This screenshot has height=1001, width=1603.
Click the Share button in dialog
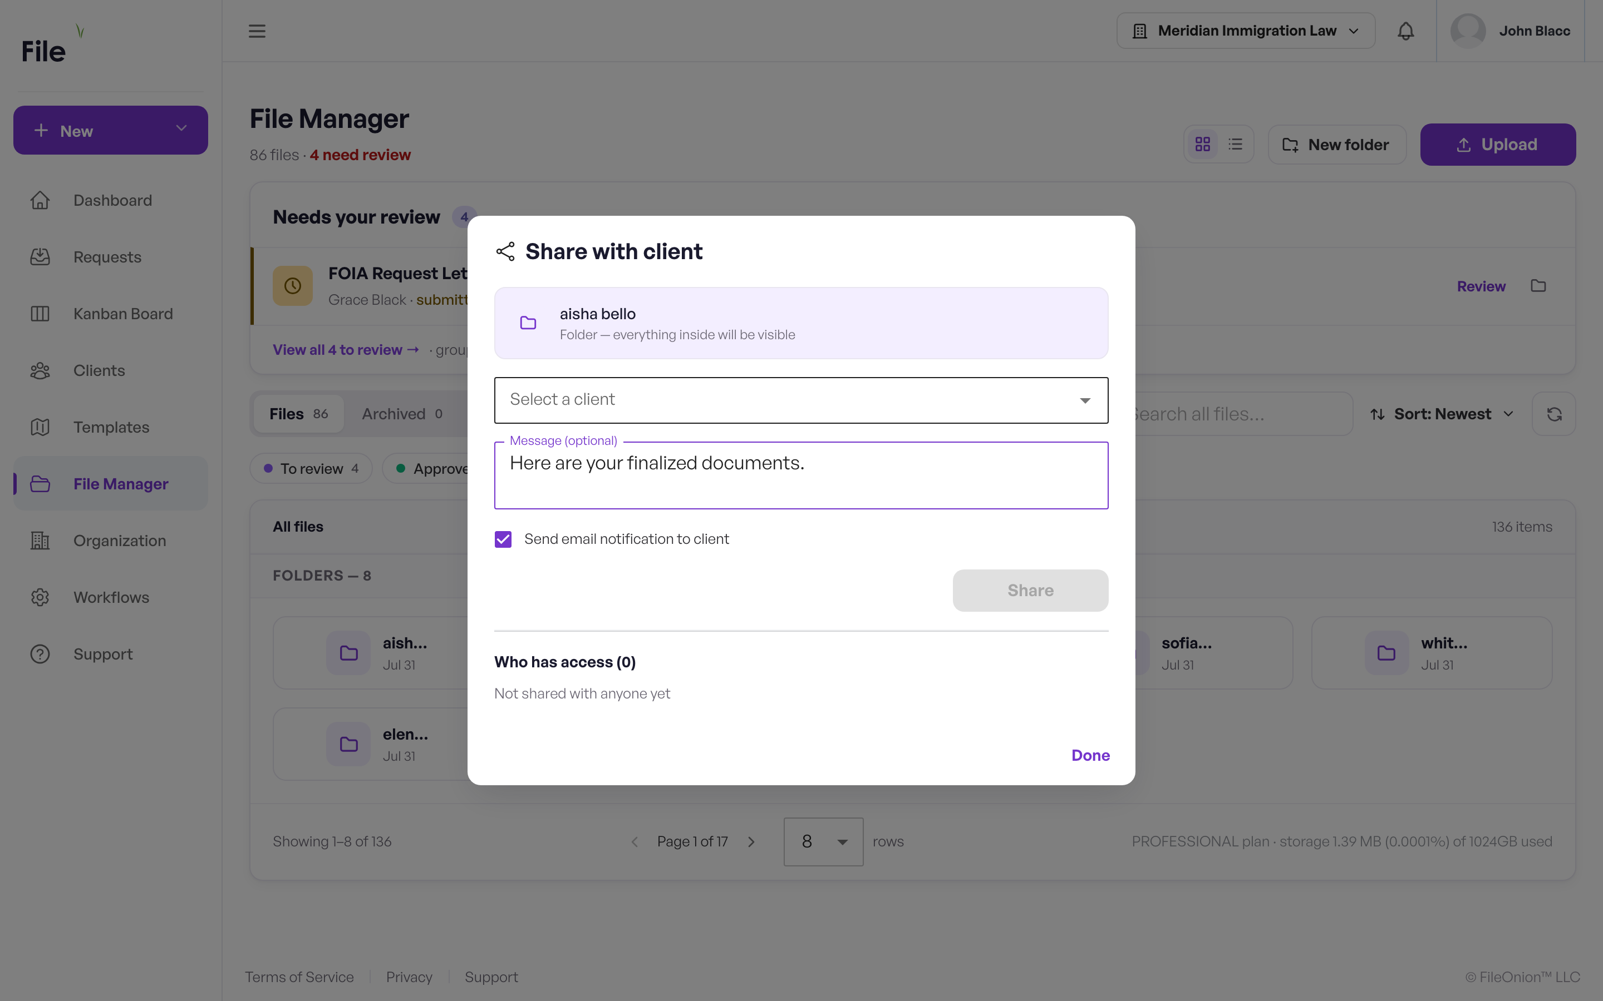click(1030, 591)
